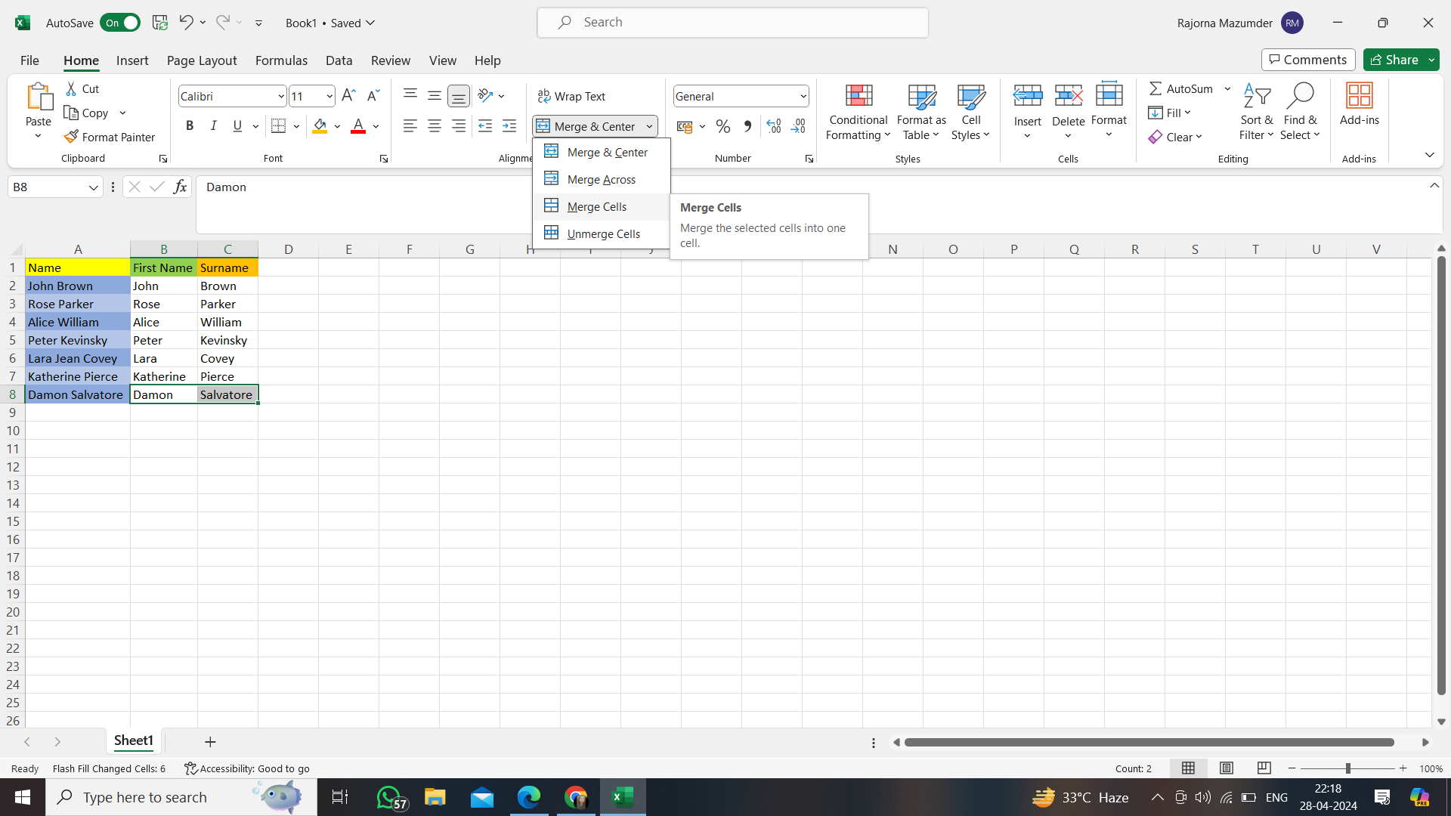Choose Merge & Center from the dropdown list
The width and height of the screenshot is (1451, 816).
click(601, 152)
